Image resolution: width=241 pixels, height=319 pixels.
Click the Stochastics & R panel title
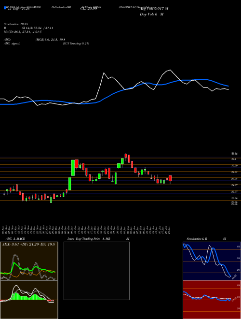[198, 239]
